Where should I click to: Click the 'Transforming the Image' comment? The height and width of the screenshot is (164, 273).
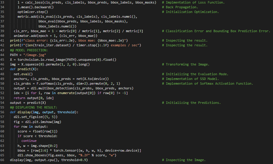188,64
